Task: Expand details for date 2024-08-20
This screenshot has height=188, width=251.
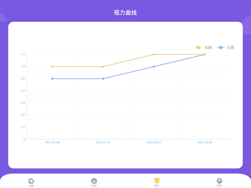Action: coord(154,142)
